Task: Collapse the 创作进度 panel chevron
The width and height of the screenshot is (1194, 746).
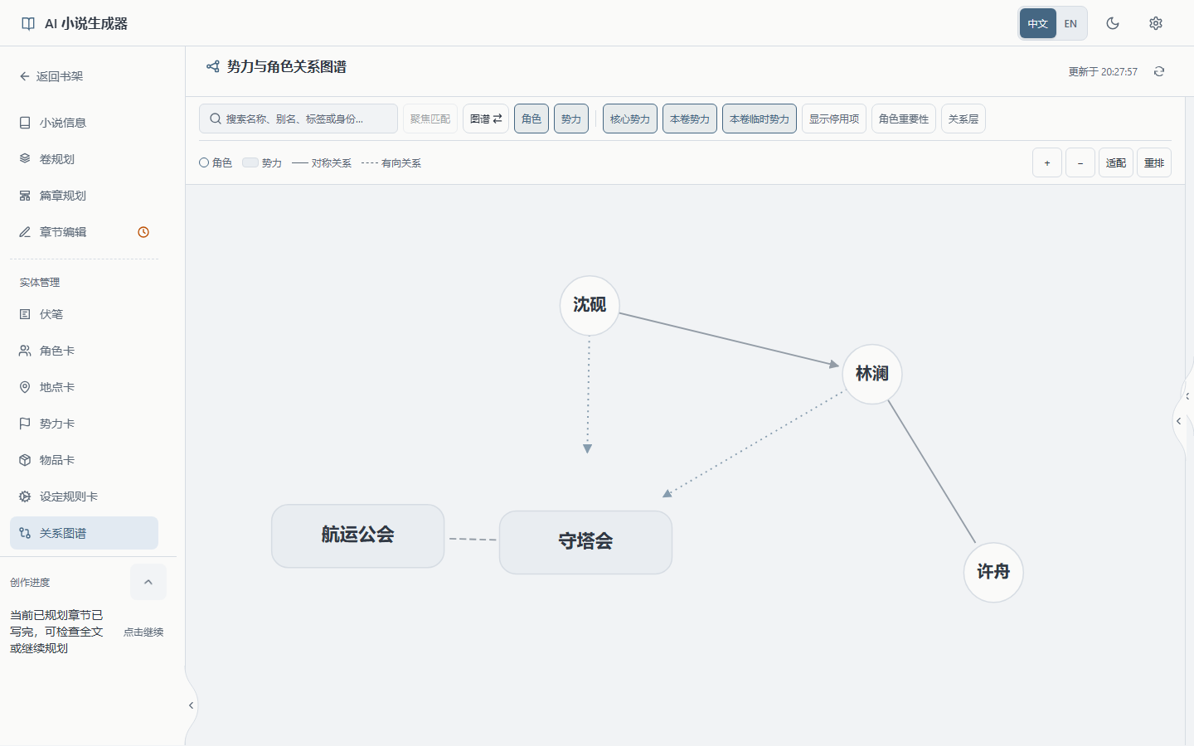Action: pyautogui.click(x=148, y=582)
